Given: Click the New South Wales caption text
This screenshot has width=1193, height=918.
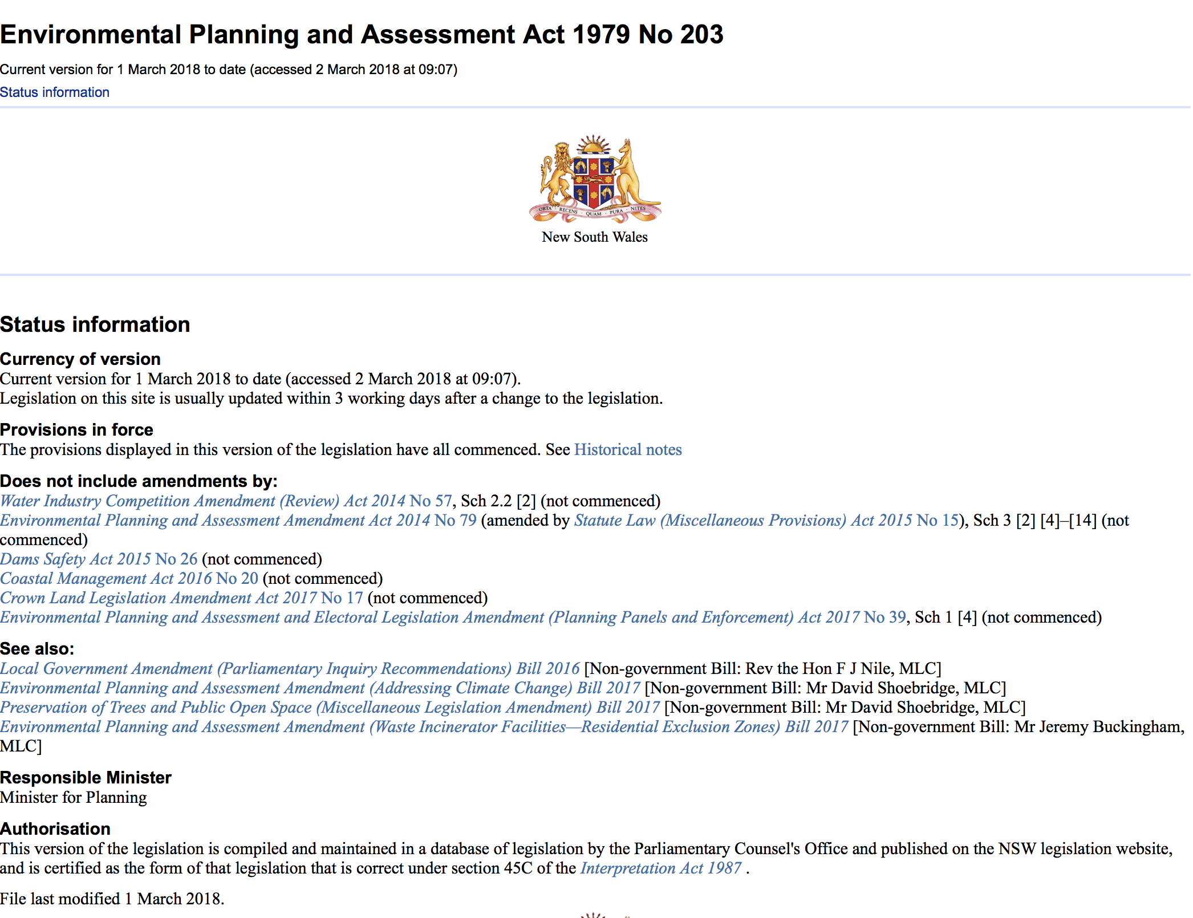Looking at the screenshot, I should tap(594, 237).
